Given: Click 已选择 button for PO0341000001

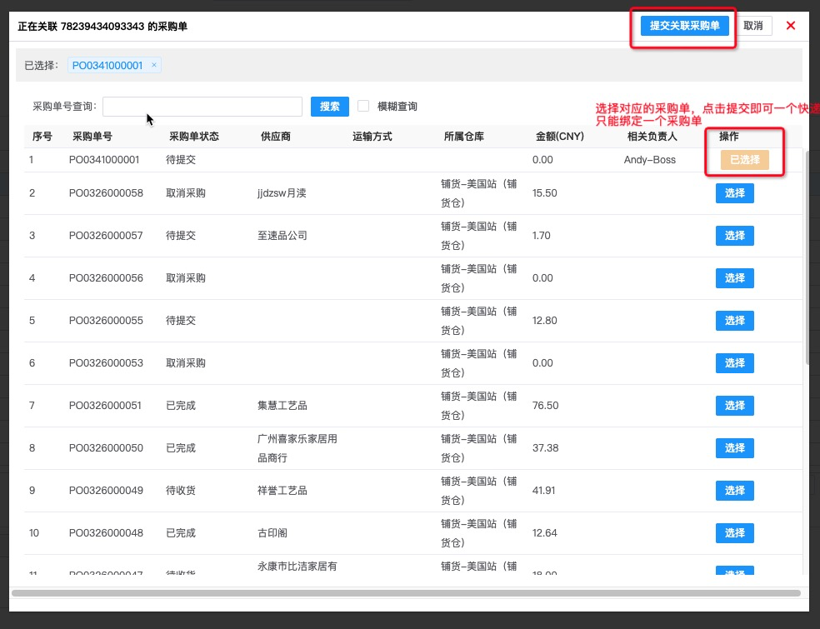Looking at the screenshot, I should (x=745, y=159).
